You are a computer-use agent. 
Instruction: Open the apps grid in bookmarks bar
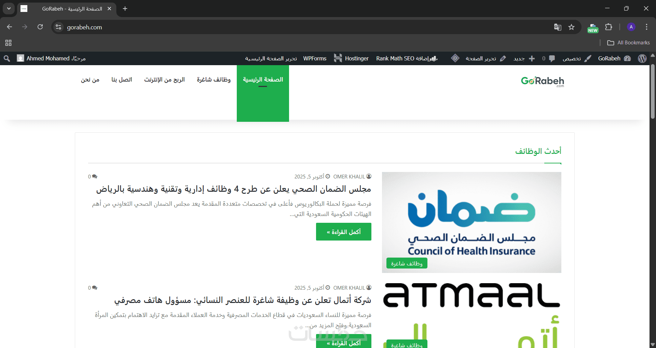click(9, 43)
